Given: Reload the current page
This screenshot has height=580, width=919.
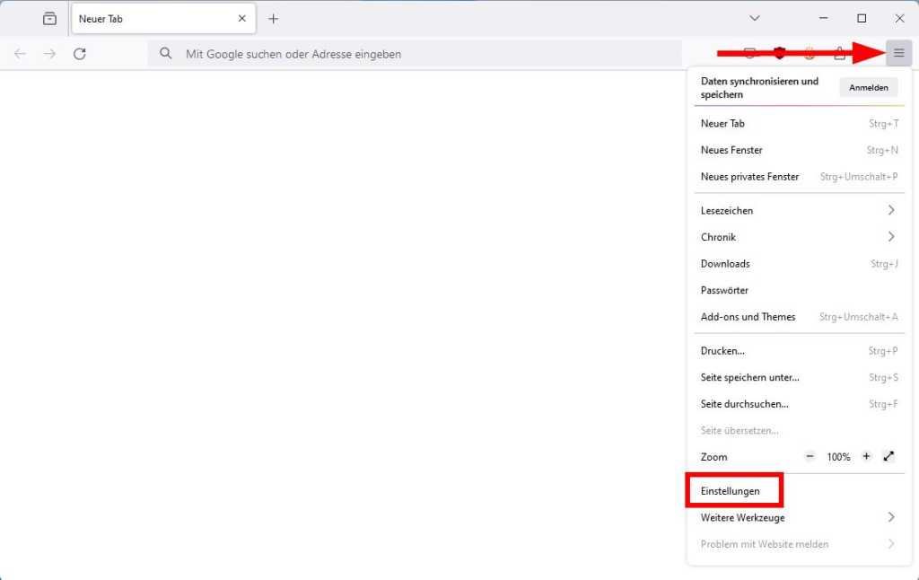Looking at the screenshot, I should click(x=80, y=54).
